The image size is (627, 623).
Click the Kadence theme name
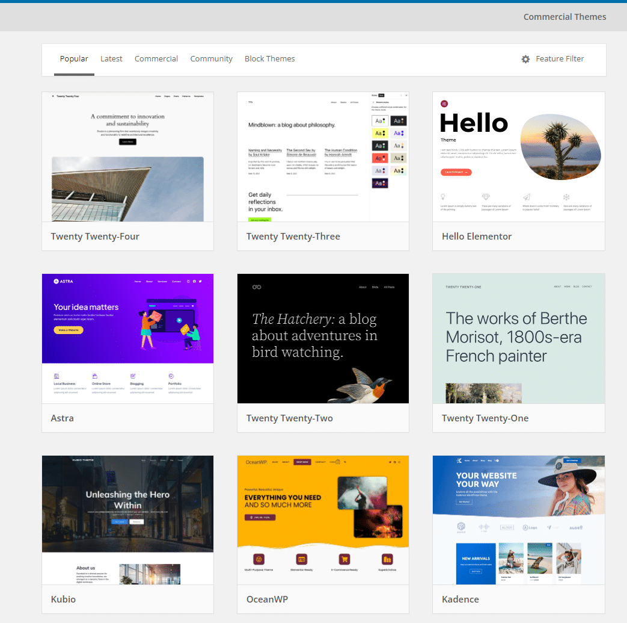coord(460,600)
